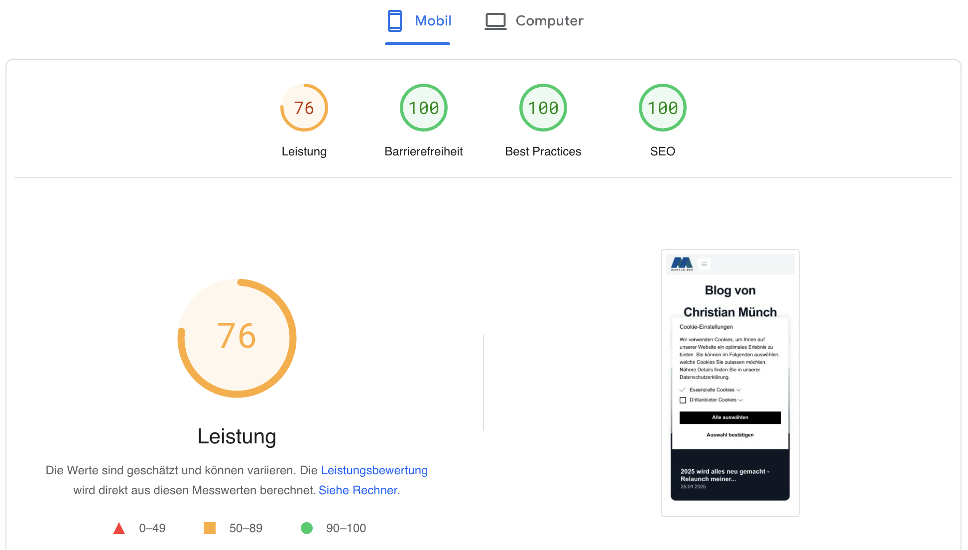Switch to the Computer tab
The height and width of the screenshot is (550, 968).
click(x=534, y=21)
